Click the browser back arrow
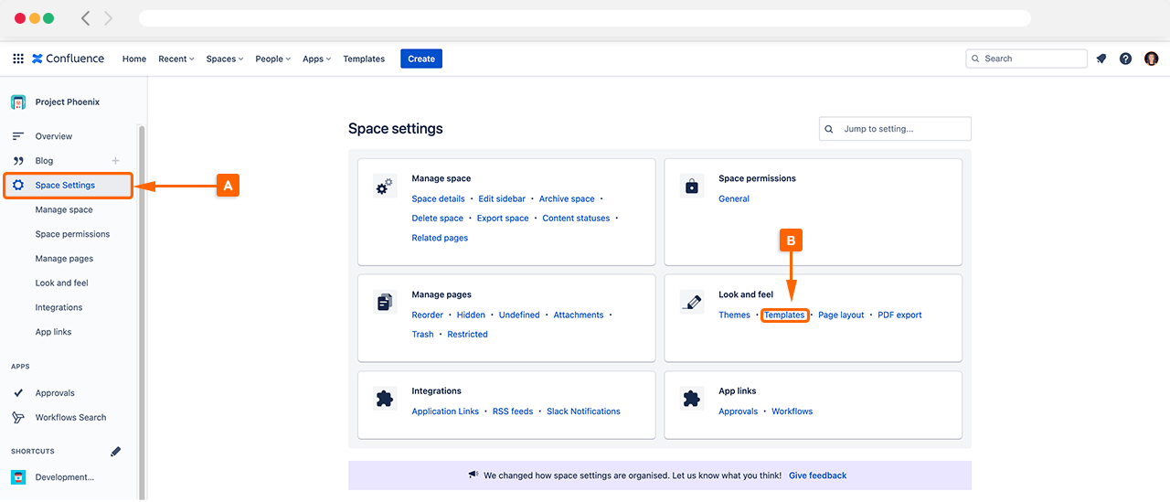This screenshot has width=1170, height=502. point(86,18)
